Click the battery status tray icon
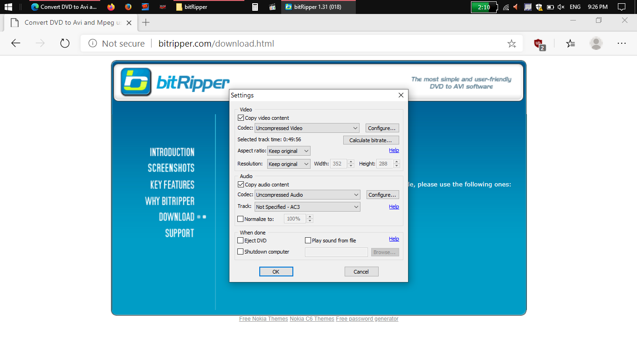Viewport: 637px width, 358px height. [x=550, y=7]
